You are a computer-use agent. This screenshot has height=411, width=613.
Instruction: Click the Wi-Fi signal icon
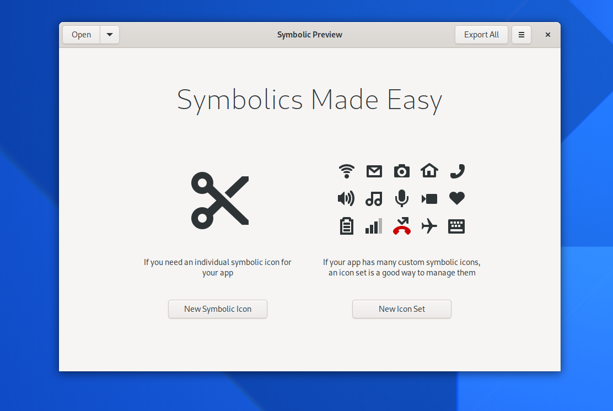(x=346, y=171)
